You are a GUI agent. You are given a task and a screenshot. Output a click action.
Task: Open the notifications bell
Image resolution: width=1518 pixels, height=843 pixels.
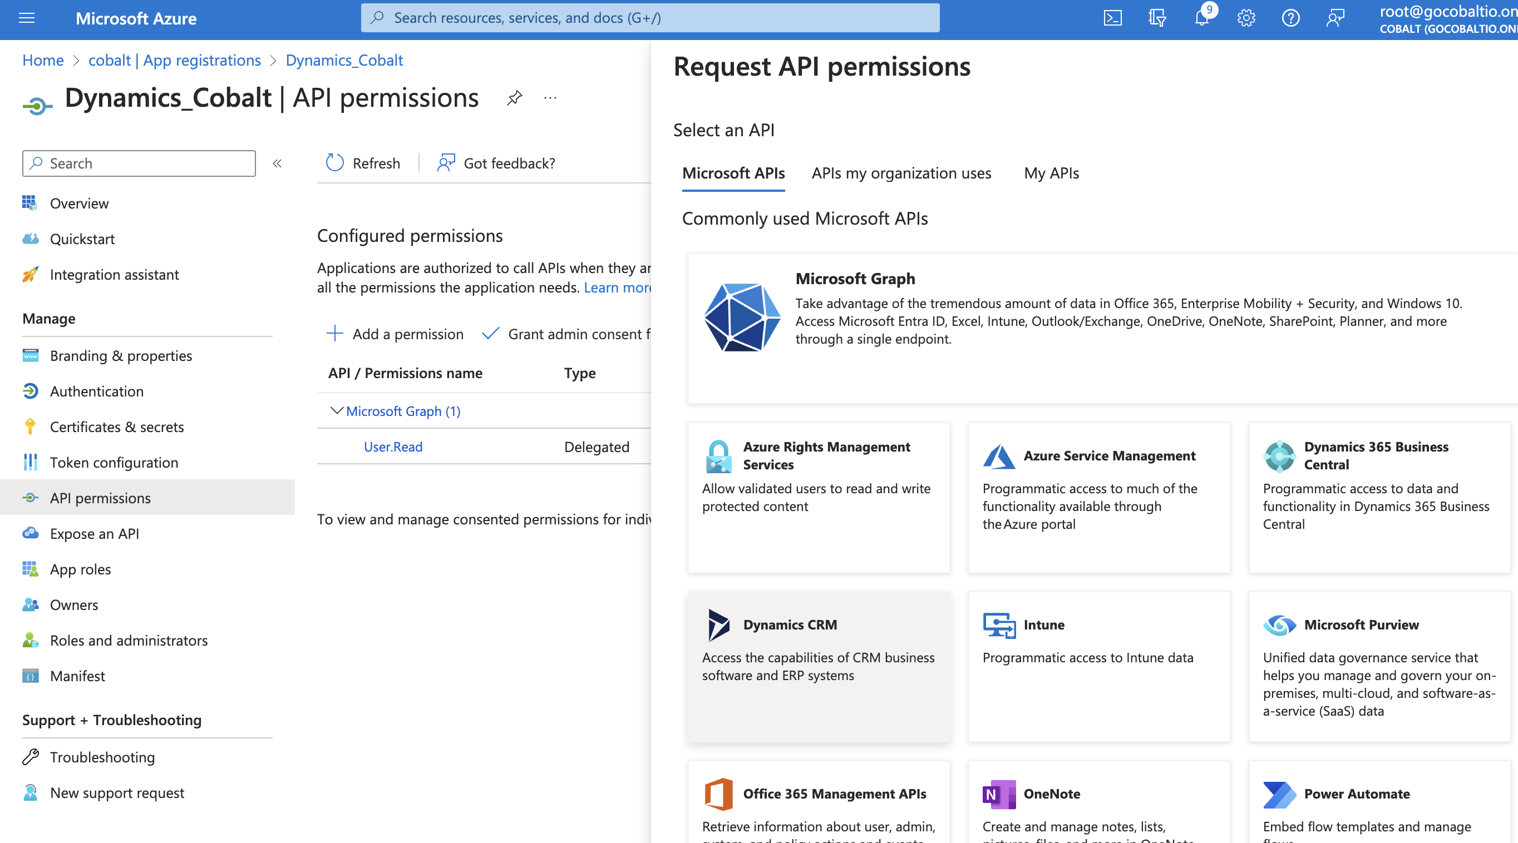pos(1202,18)
